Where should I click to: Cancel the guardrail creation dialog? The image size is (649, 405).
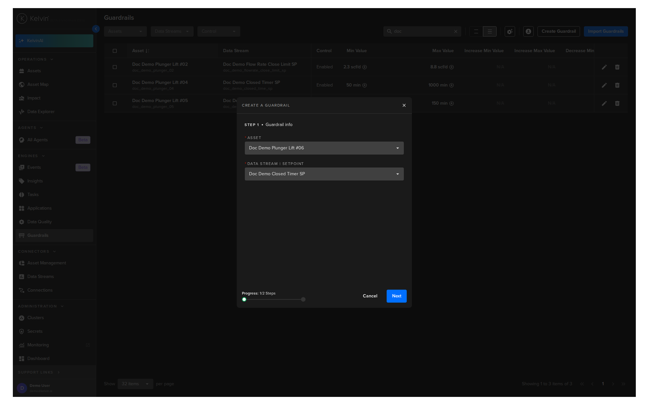pos(370,296)
